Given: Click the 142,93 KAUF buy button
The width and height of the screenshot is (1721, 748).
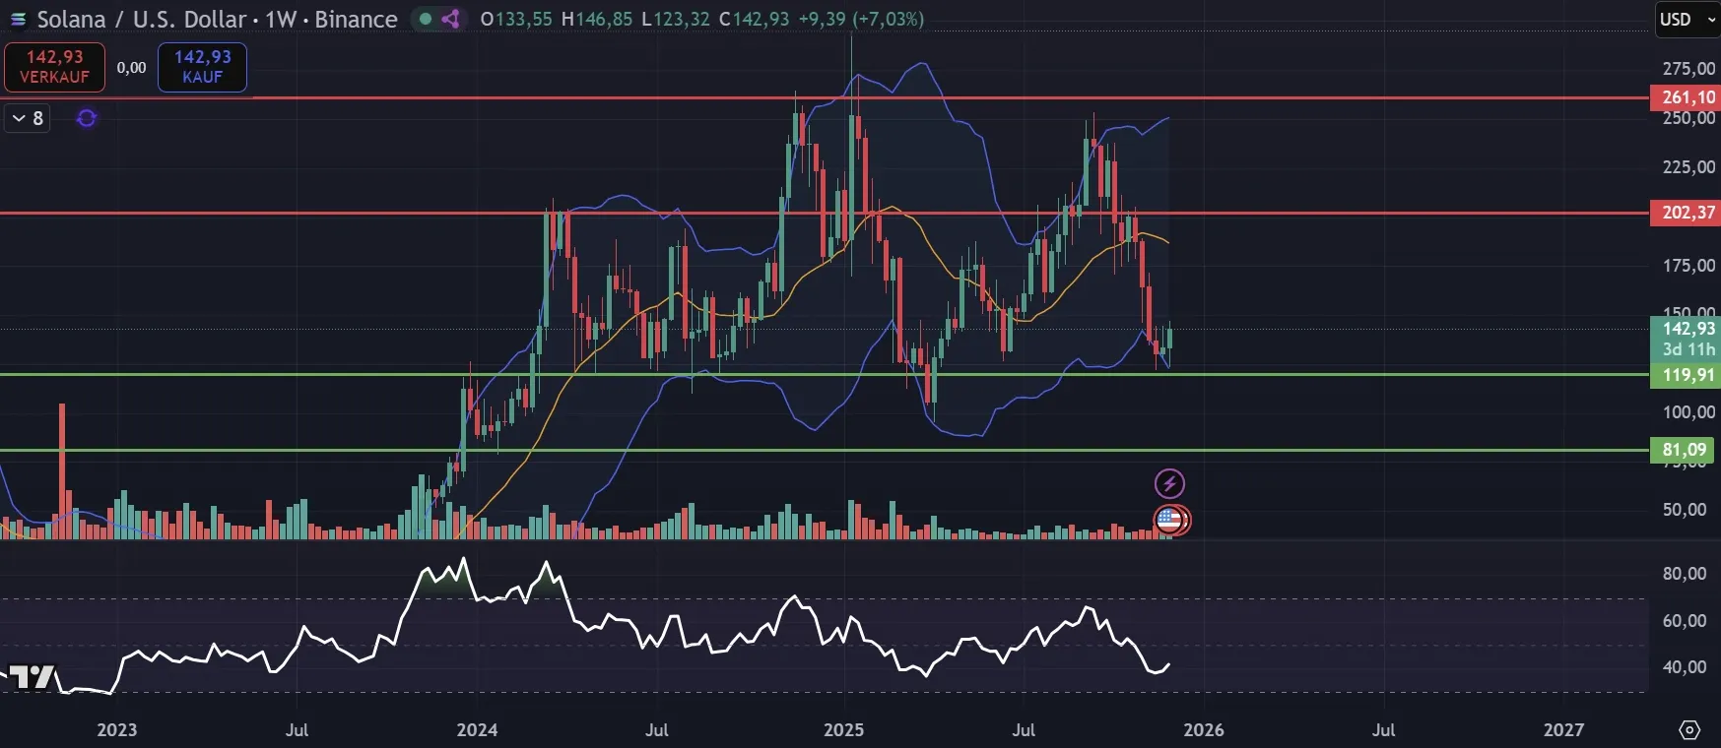Looking at the screenshot, I should 202,67.
